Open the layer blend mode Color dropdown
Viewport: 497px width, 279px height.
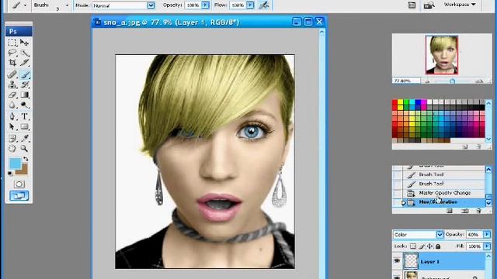tap(440, 234)
